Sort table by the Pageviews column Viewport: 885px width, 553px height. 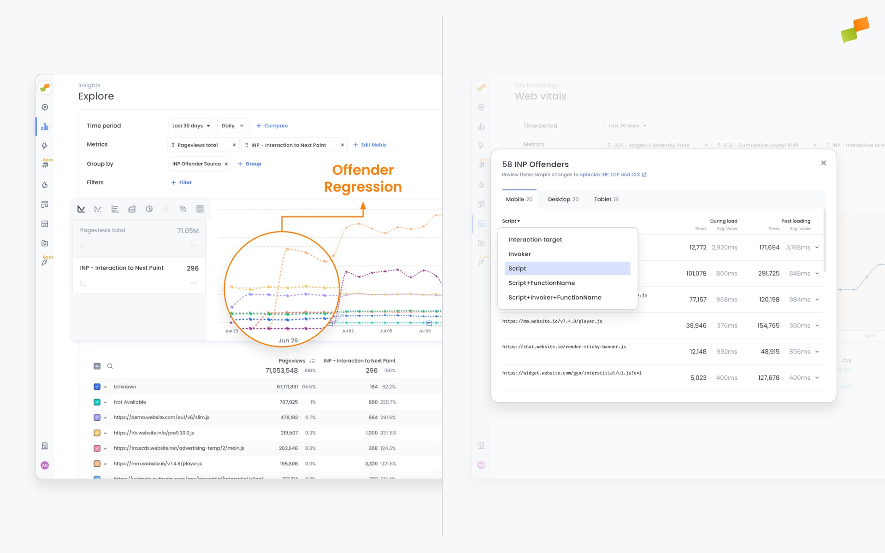pyautogui.click(x=312, y=361)
